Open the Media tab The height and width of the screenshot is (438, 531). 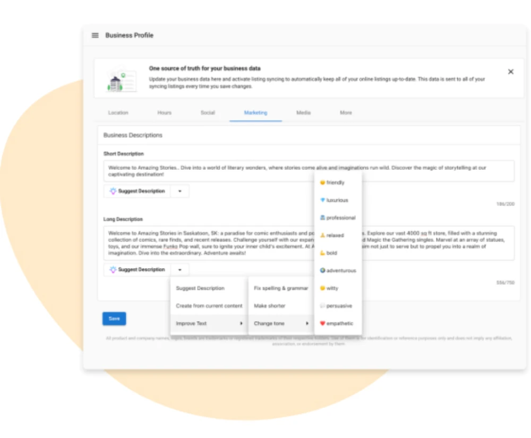pos(303,113)
